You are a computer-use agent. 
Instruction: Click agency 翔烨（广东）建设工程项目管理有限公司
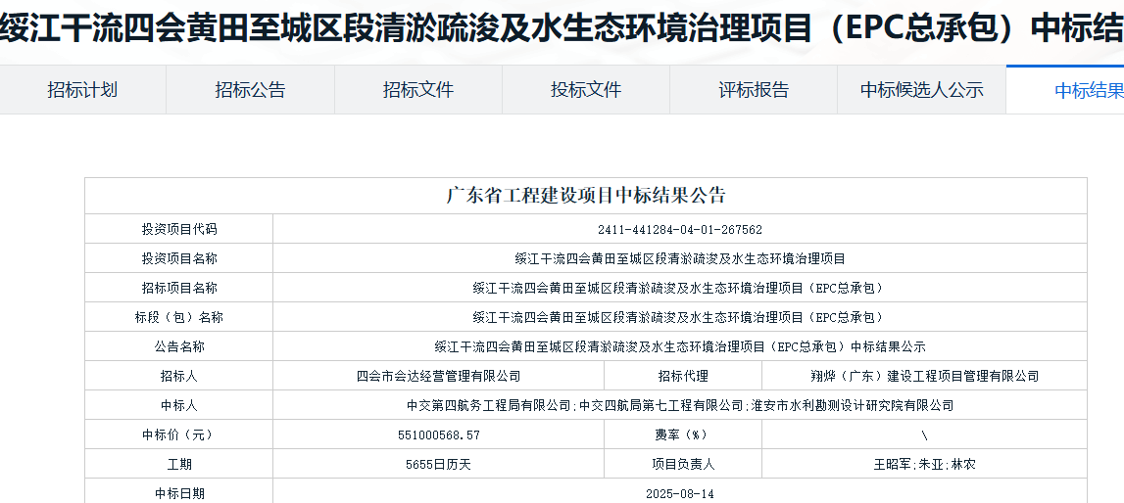tap(924, 376)
